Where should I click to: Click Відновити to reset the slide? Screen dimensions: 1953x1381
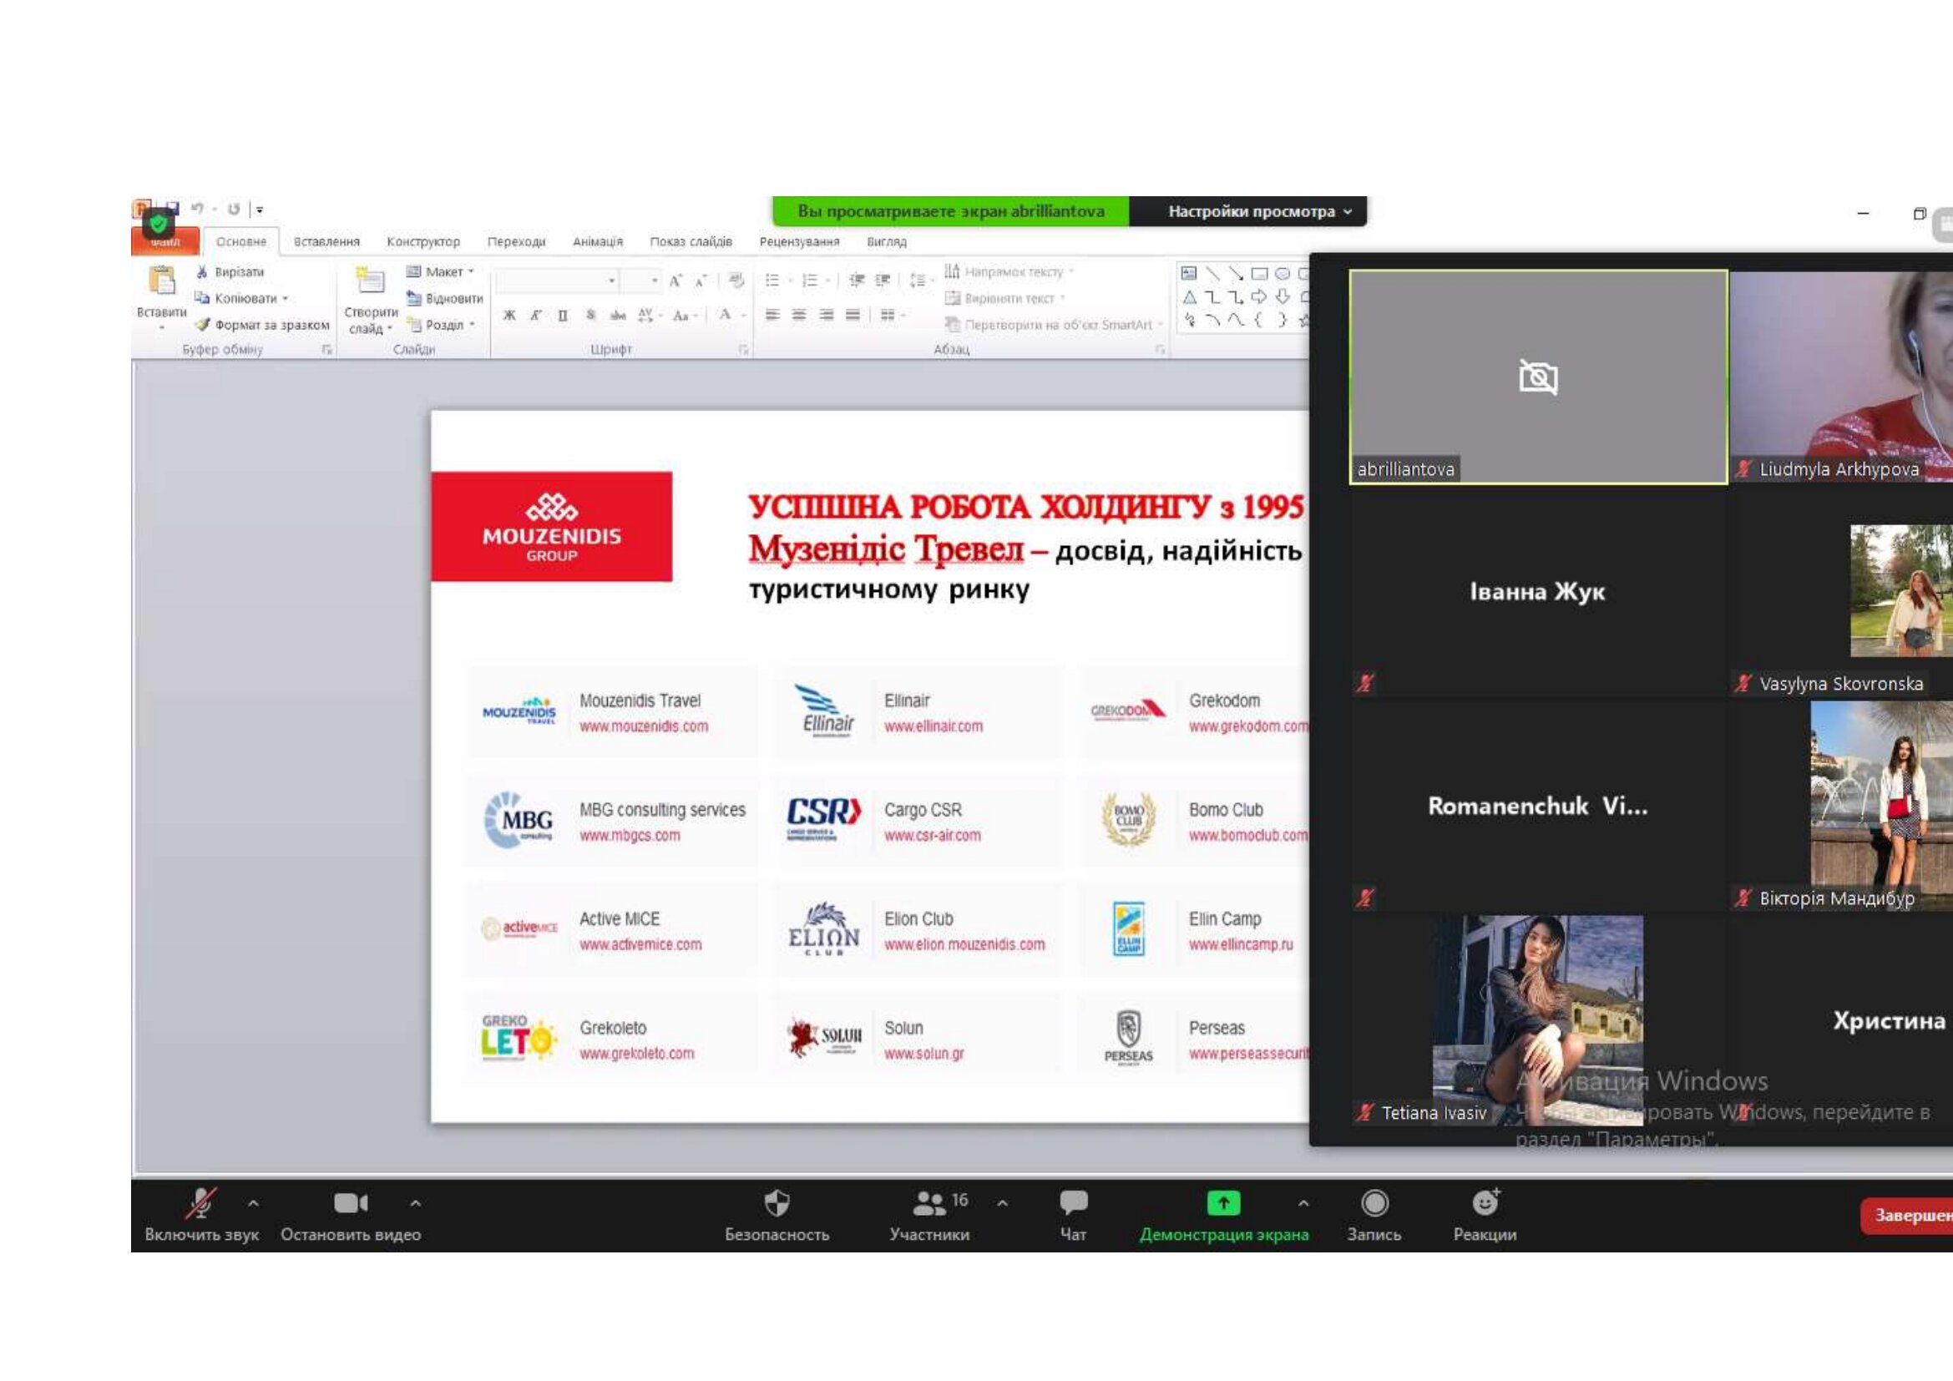tap(445, 298)
